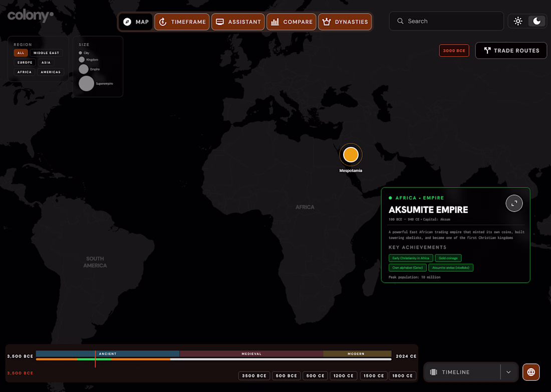Expand the Aksumite Empire card
This screenshot has height=392, width=551.
coord(514,203)
